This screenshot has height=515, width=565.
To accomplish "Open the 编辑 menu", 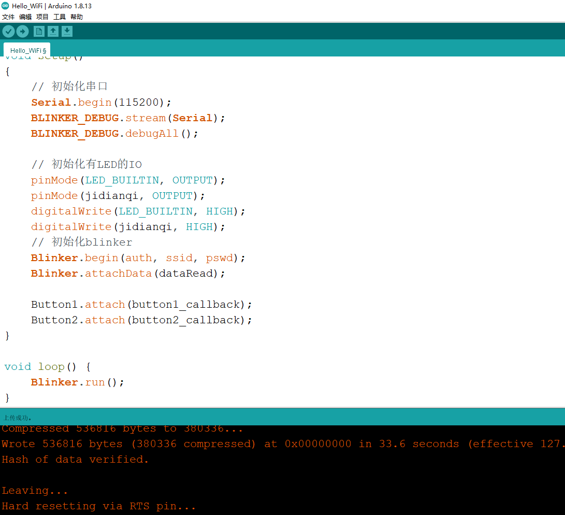I will pyautogui.click(x=25, y=17).
